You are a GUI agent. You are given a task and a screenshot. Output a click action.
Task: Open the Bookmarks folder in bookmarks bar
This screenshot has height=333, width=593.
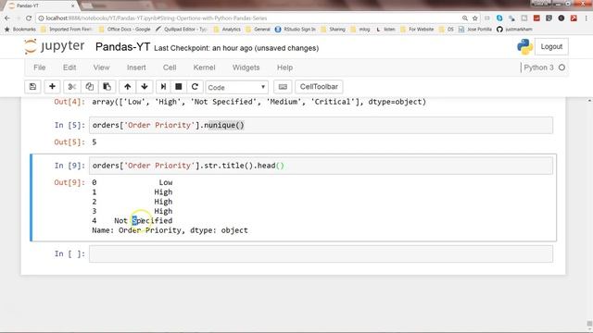pos(20,29)
